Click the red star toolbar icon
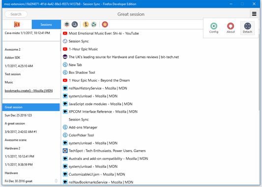Image resolution: width=262 pixels, height=187 pixels. pos(105,25)
